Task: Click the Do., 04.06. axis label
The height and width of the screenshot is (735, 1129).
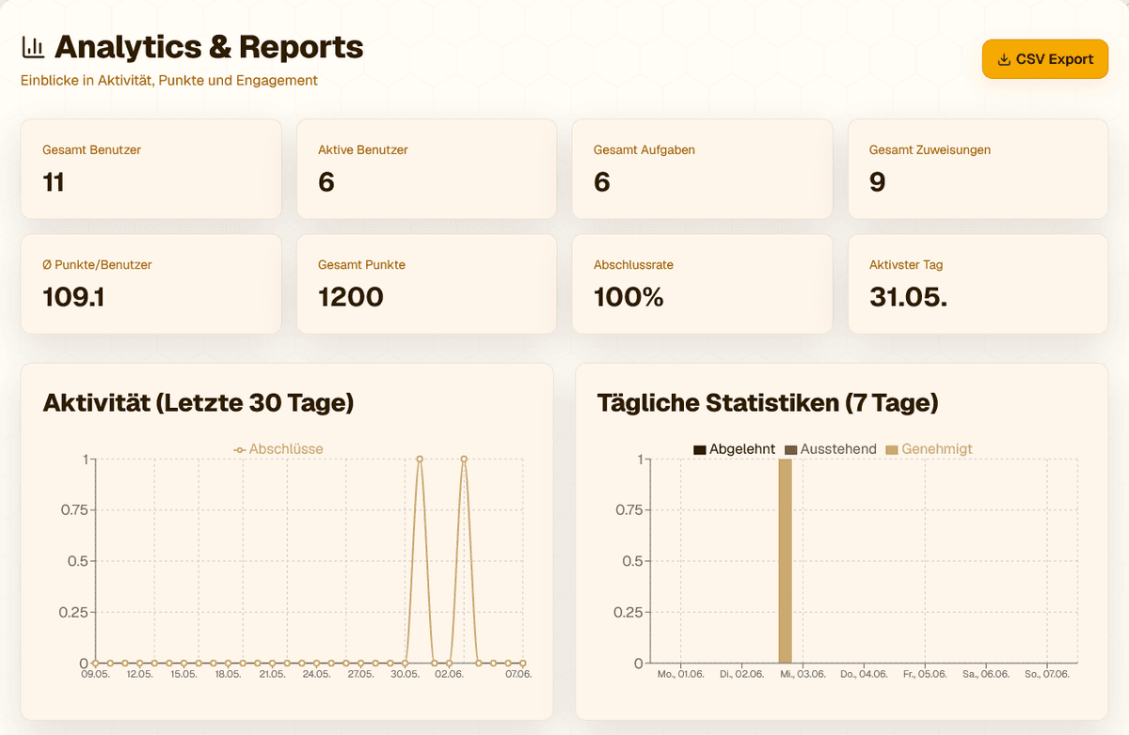Action: 864,675
